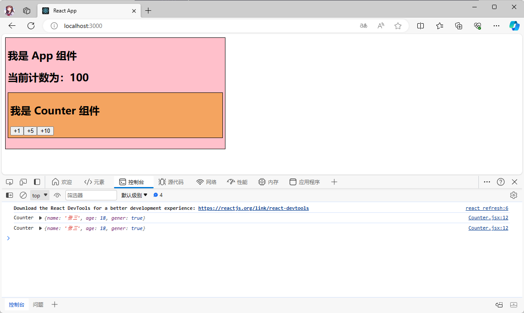Switch to the 问题 (Issues) drawer tab
The width and height of the screenshot is (524, 313).
pyautogui.click(x=38, y=304)
